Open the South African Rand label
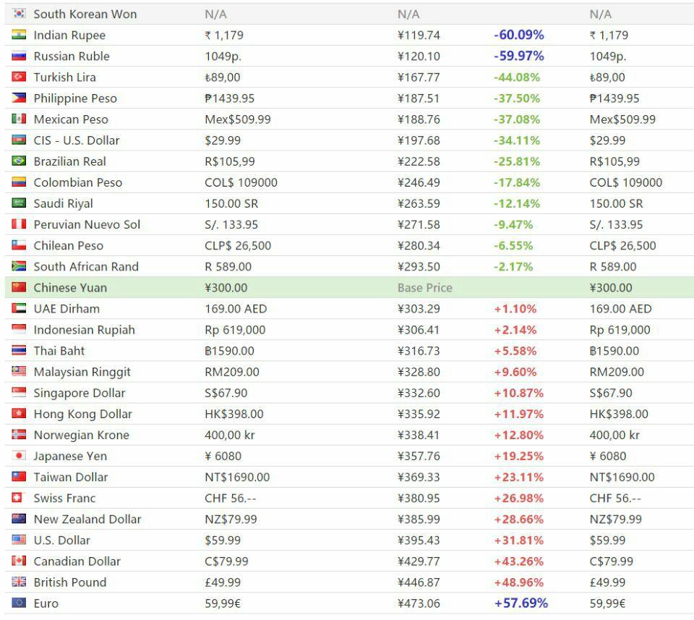The width and height of the screenshot is (694, 620). [86, 266]
